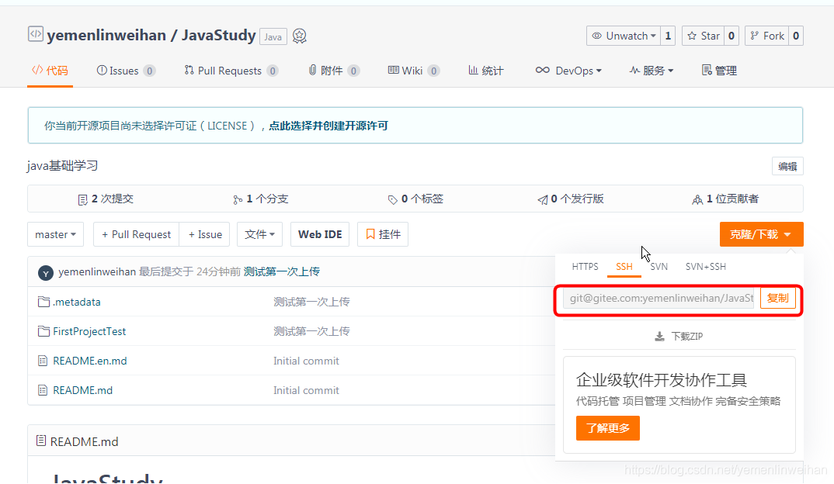Click the recommended-project badge icon
The width and height of the screenshot is (834, 484).
(x=300, y=36)
